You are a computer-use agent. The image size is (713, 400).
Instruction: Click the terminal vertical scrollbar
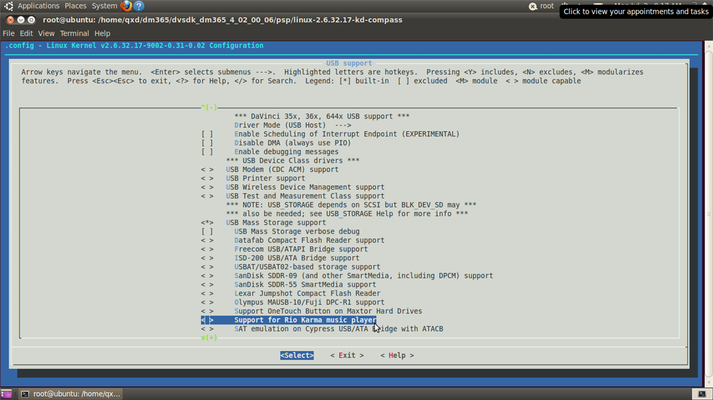point(708,214)
